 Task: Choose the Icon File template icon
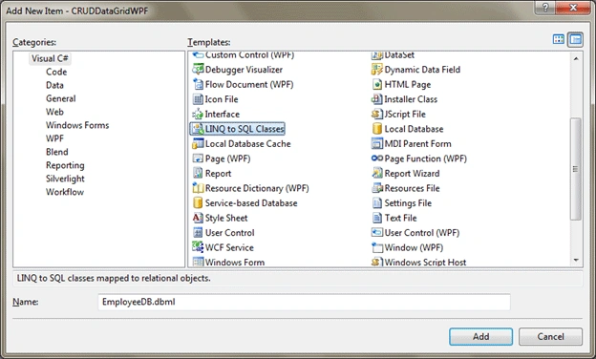198,99
